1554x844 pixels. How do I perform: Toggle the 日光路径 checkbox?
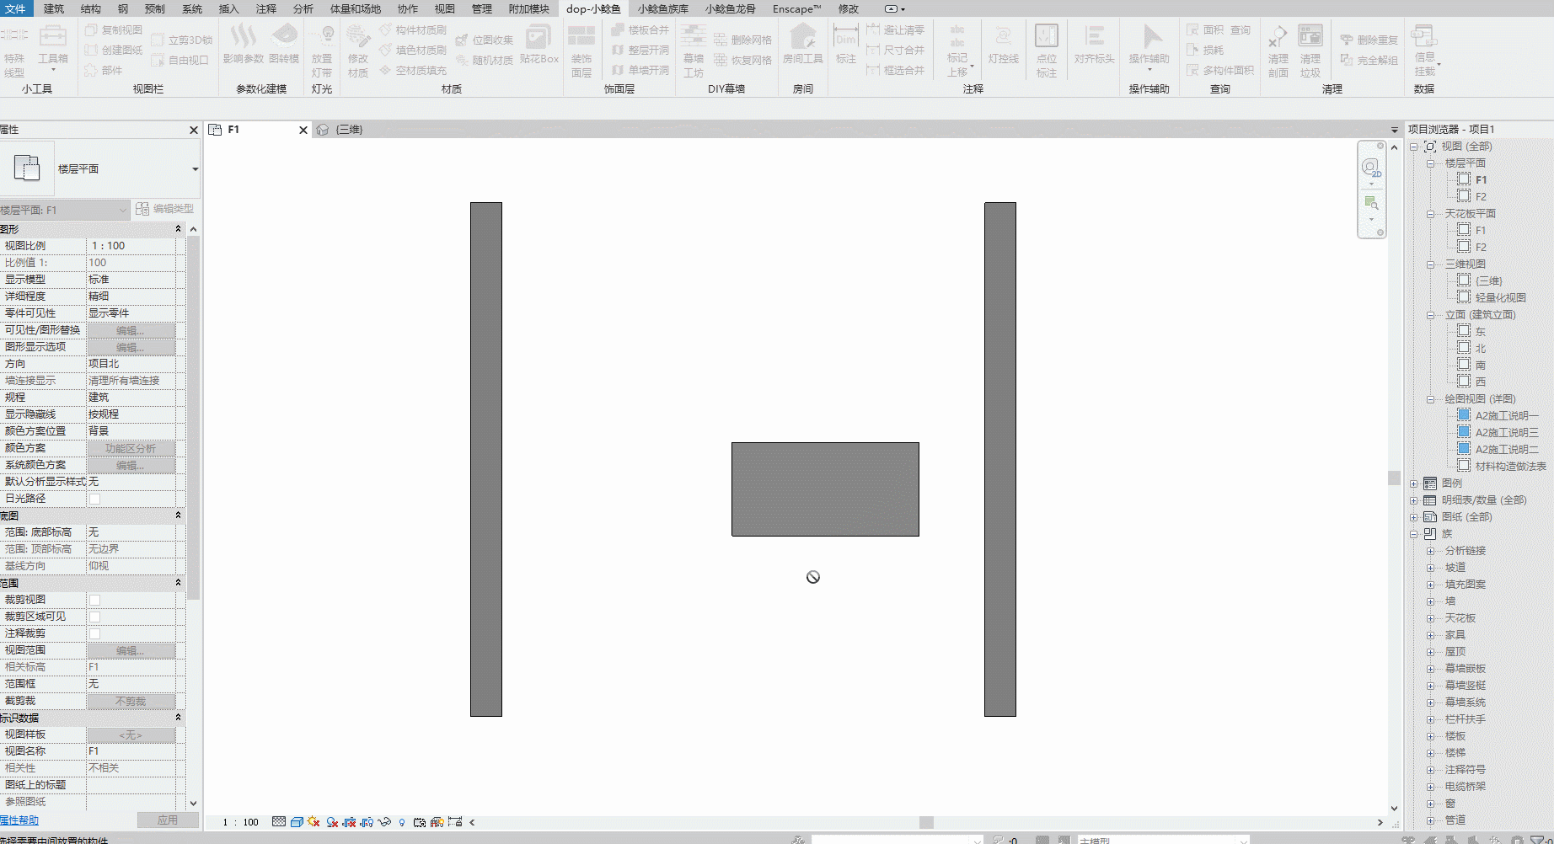tap(95, 499)
